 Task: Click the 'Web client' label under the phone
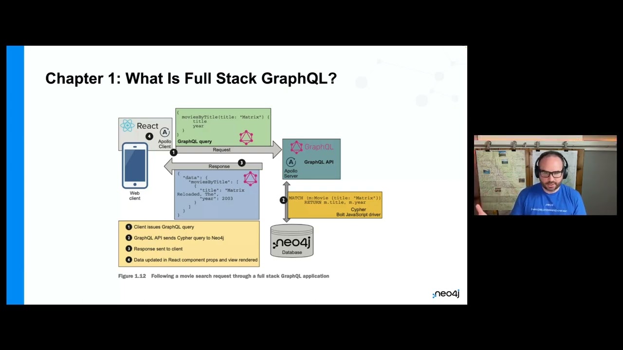tap(135, 195)
